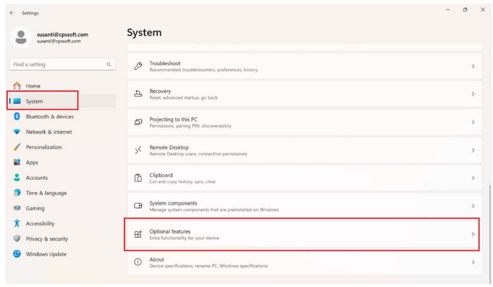
Task: Open Privacy & security settings
Action: (63, 239)
